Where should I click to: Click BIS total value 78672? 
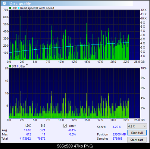coord(41,139)
